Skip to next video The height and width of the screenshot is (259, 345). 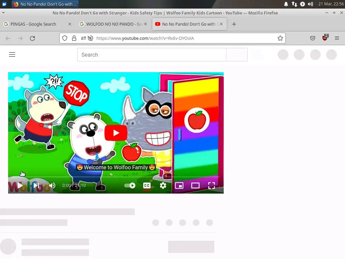36,185
